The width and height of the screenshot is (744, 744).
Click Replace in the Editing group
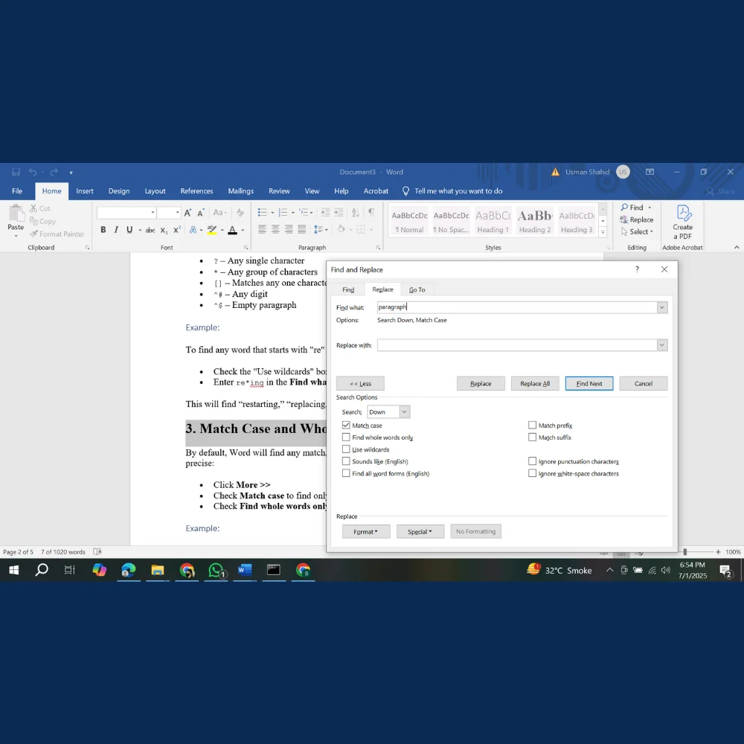pyautogui.click(x=636, y=219)
